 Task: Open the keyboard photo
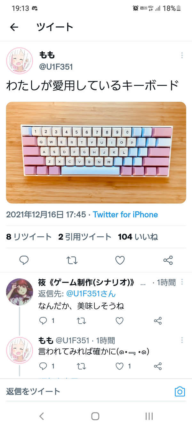coord(96,153)
